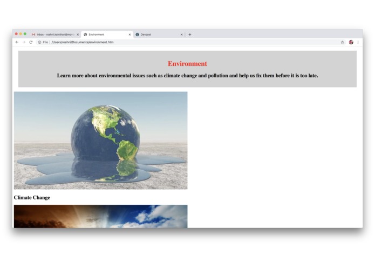375x267 pixels.
Task: Open the user profile avatar
Action: click(x=351, y=42)
